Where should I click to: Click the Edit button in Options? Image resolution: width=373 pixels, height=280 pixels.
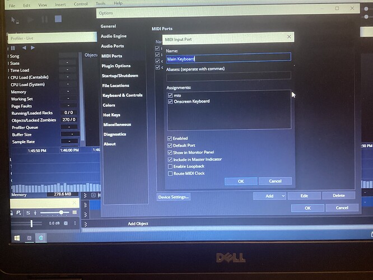coord(304,196)
